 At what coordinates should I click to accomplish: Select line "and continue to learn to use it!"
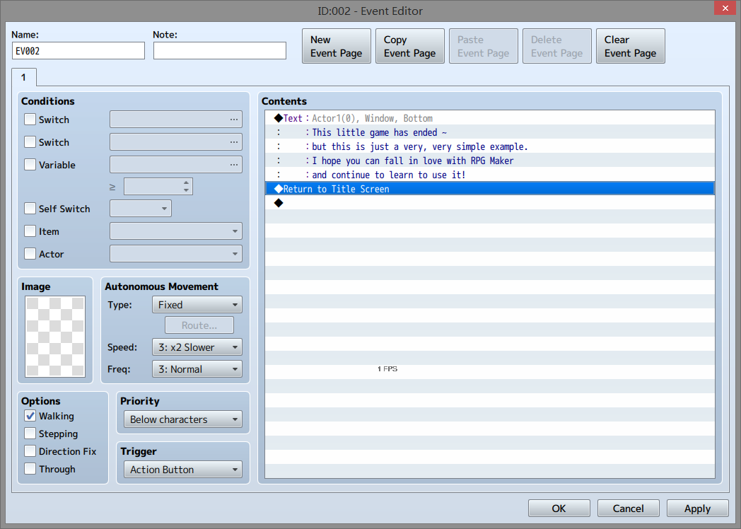click(490, 175)
